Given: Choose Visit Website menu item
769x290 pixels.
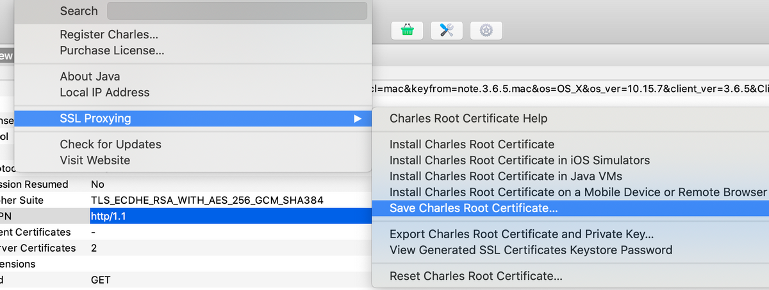Looking at the screenshot, I should click(x=95, y=160).
